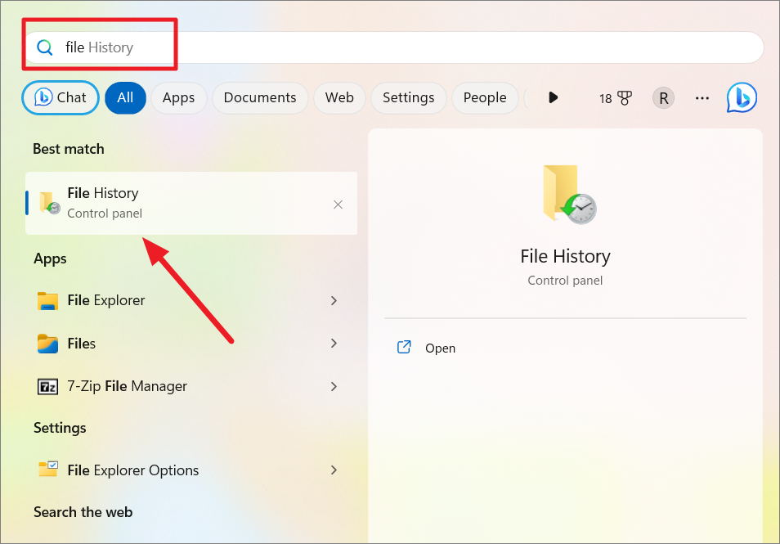This screenshot has width=780, height=544.
Task: Open File Explorer from Apps list
Action: click(x=191, y=300)
